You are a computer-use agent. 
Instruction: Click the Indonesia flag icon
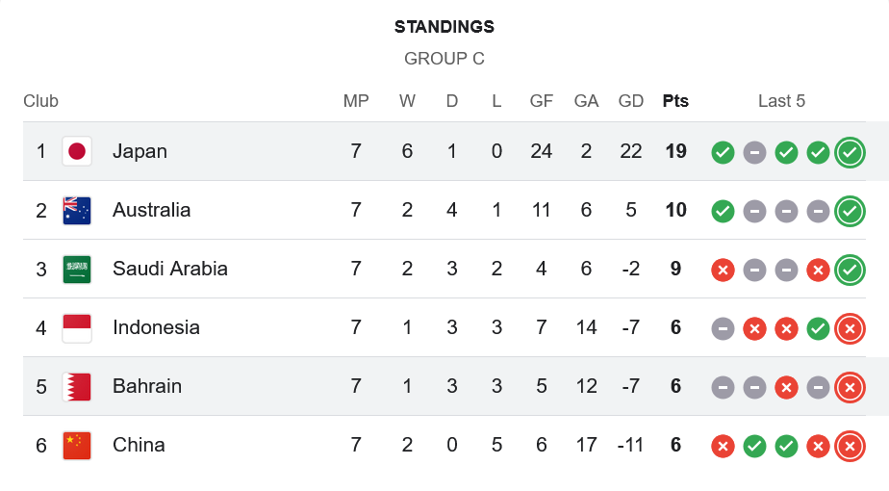coord(77,327)
